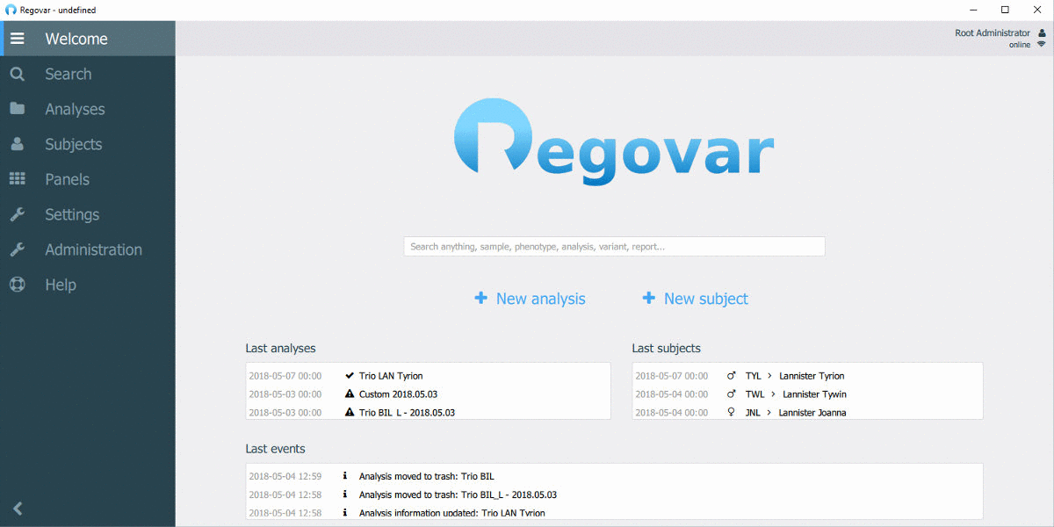Click the user profile icon next to Root Administrator
The height and width of the screenshot is (527, 1054).
[1042, 32]
